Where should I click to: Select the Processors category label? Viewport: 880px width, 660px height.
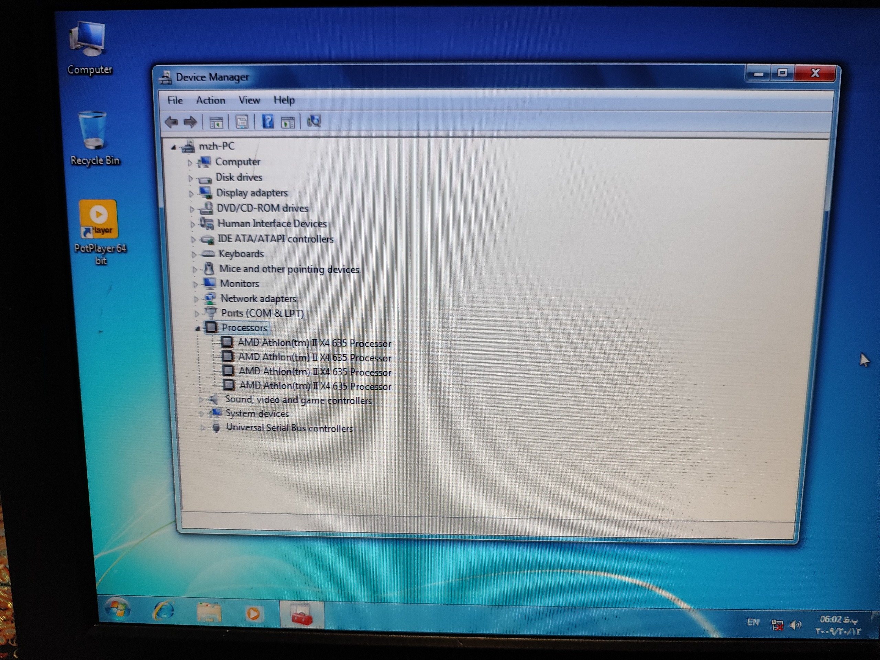point(245,328)
